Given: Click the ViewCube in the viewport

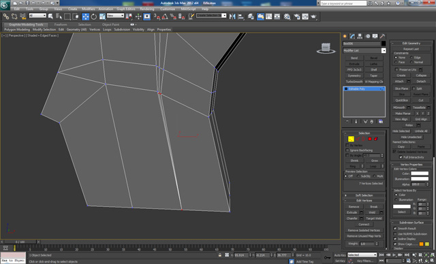Looking at the screenshot, I should 326,48.
